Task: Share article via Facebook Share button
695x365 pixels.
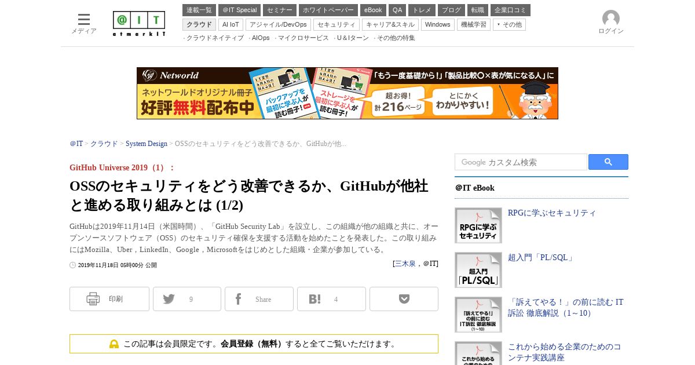Action: tap(259, 299)
